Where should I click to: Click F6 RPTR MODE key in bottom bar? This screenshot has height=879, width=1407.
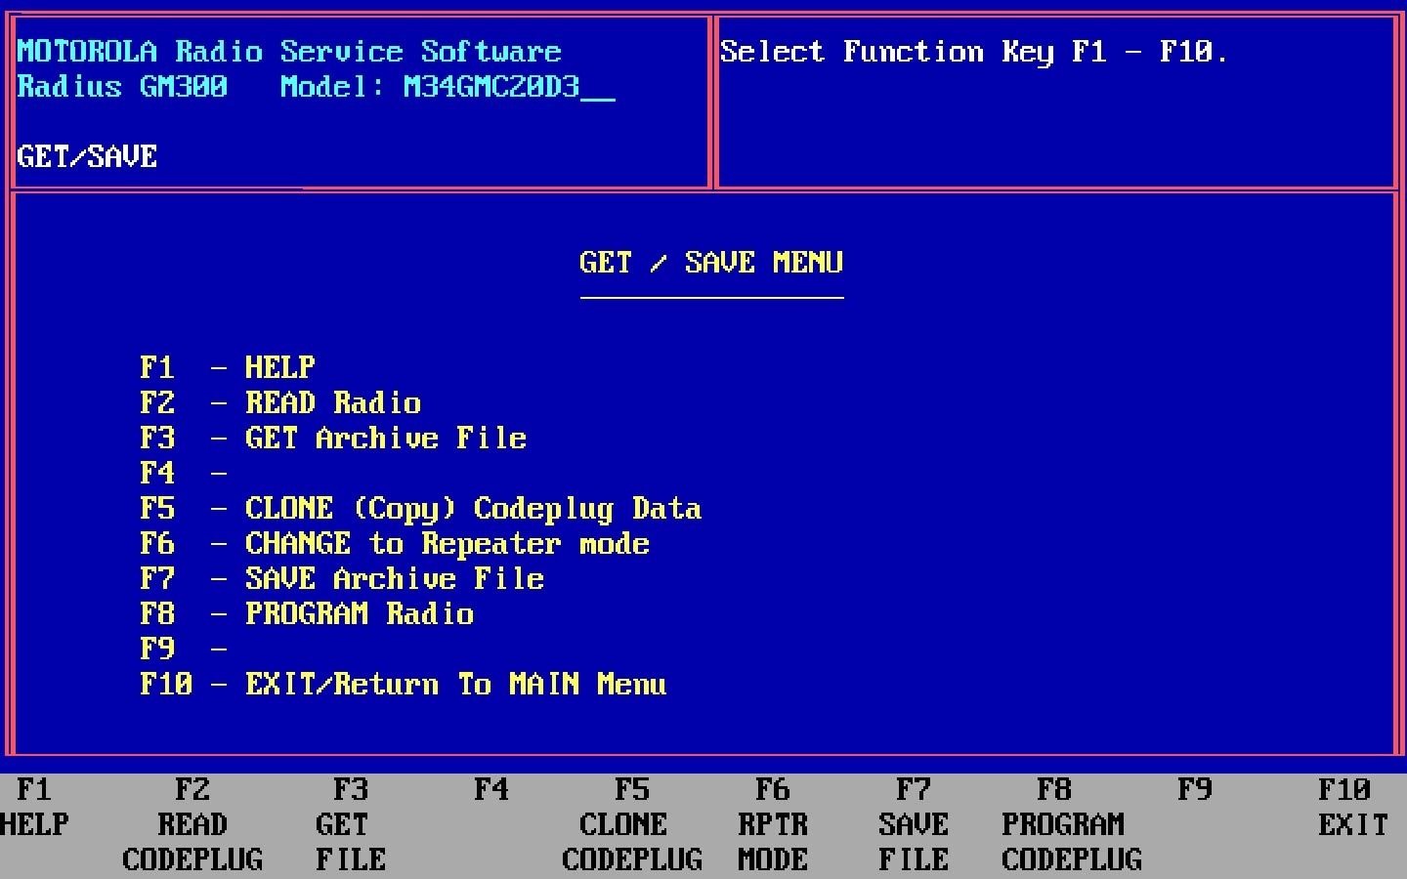tap(773, 824)
